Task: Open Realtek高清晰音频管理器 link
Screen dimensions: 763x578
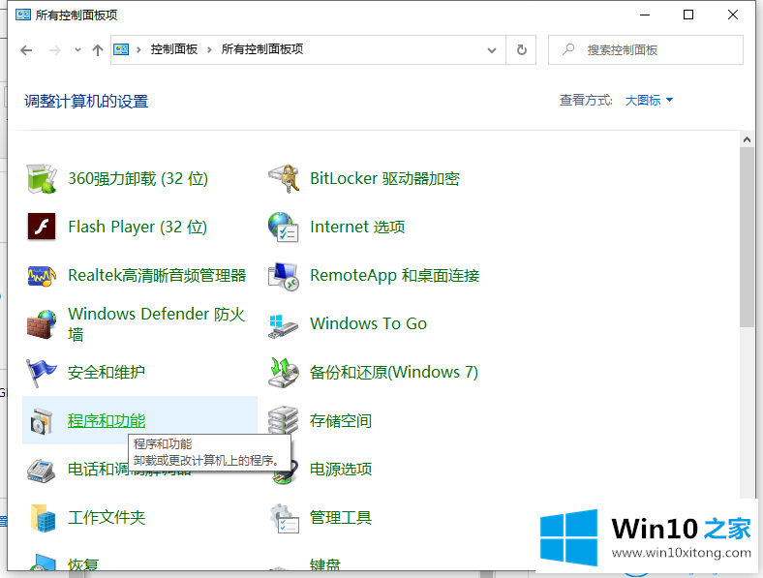Action: click(157, 275)
